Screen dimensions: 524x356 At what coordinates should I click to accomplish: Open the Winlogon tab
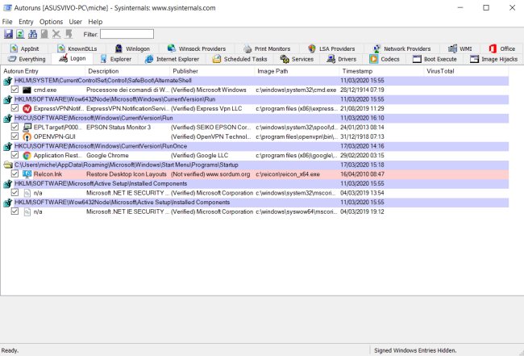point(132,49)
